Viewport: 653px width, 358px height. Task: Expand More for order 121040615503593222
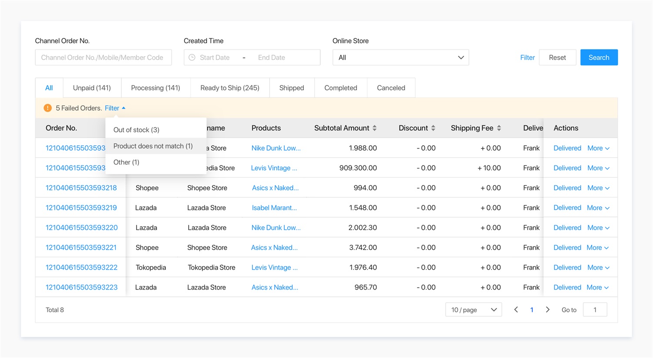pos(598,267)
